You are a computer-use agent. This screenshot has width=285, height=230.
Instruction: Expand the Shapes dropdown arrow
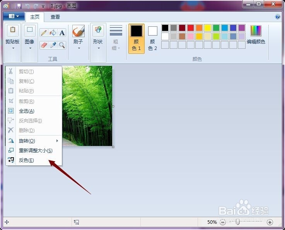99,48
